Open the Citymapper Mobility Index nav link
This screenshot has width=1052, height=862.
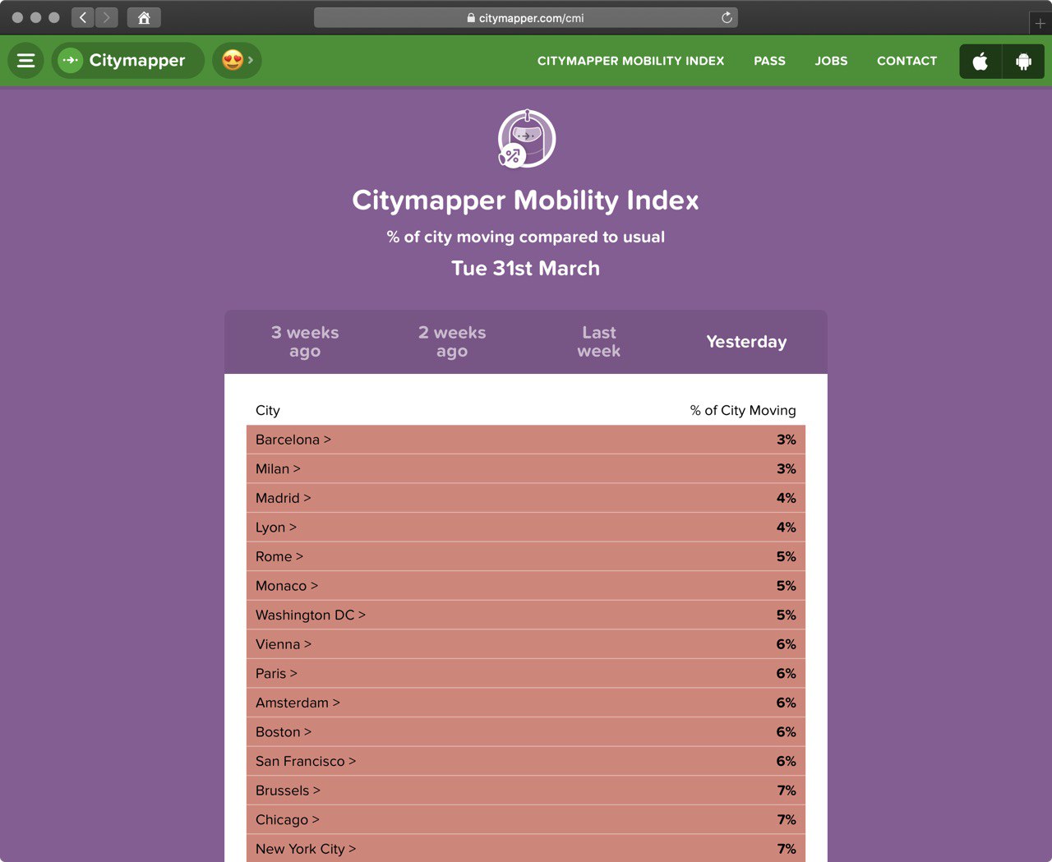pyautogui.click(x=630, y=61)
